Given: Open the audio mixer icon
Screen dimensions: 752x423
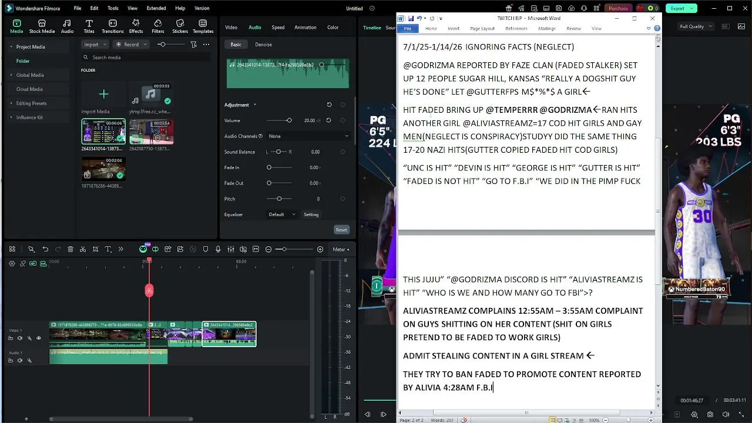Looking at the screenshot, I should 231,249.
